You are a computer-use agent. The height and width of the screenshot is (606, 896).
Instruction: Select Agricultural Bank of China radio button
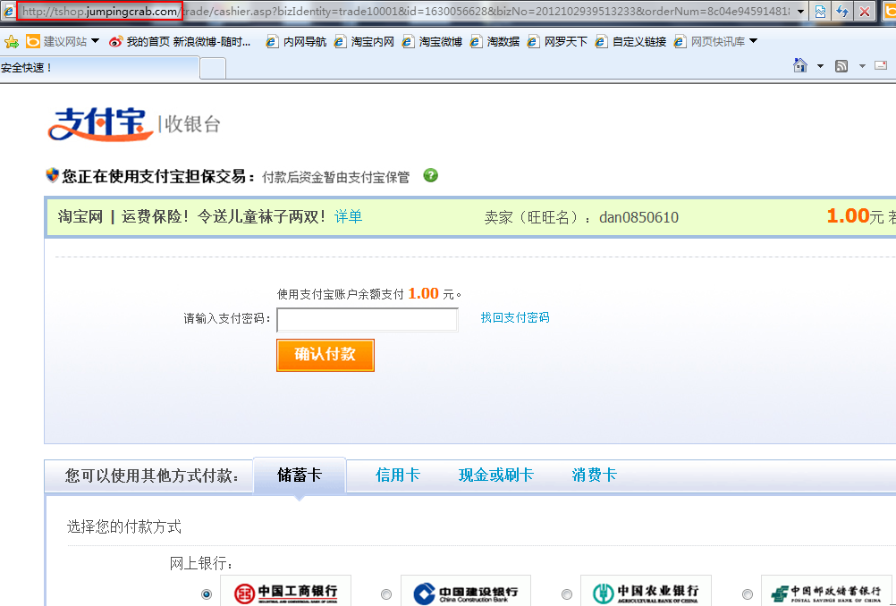click(567, 594)
